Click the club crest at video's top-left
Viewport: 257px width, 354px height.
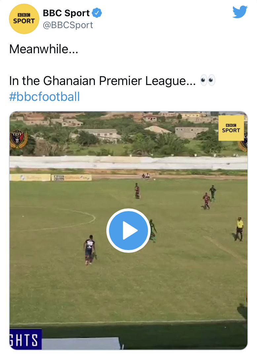point(18,138)
